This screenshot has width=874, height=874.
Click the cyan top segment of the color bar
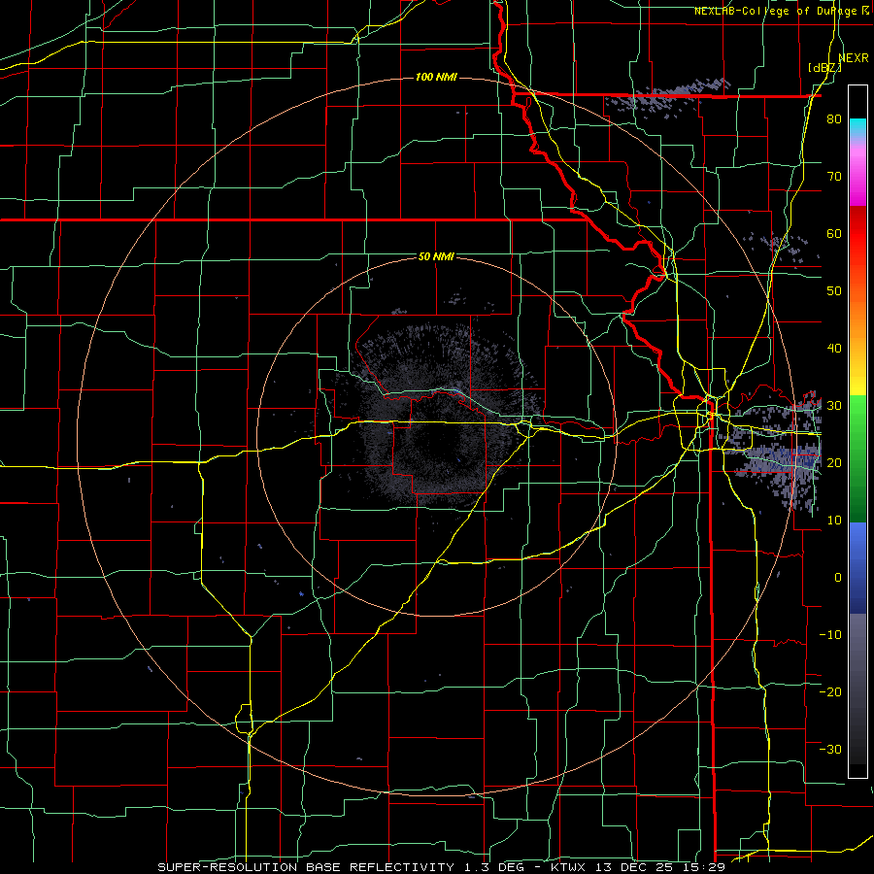[857, 128]
